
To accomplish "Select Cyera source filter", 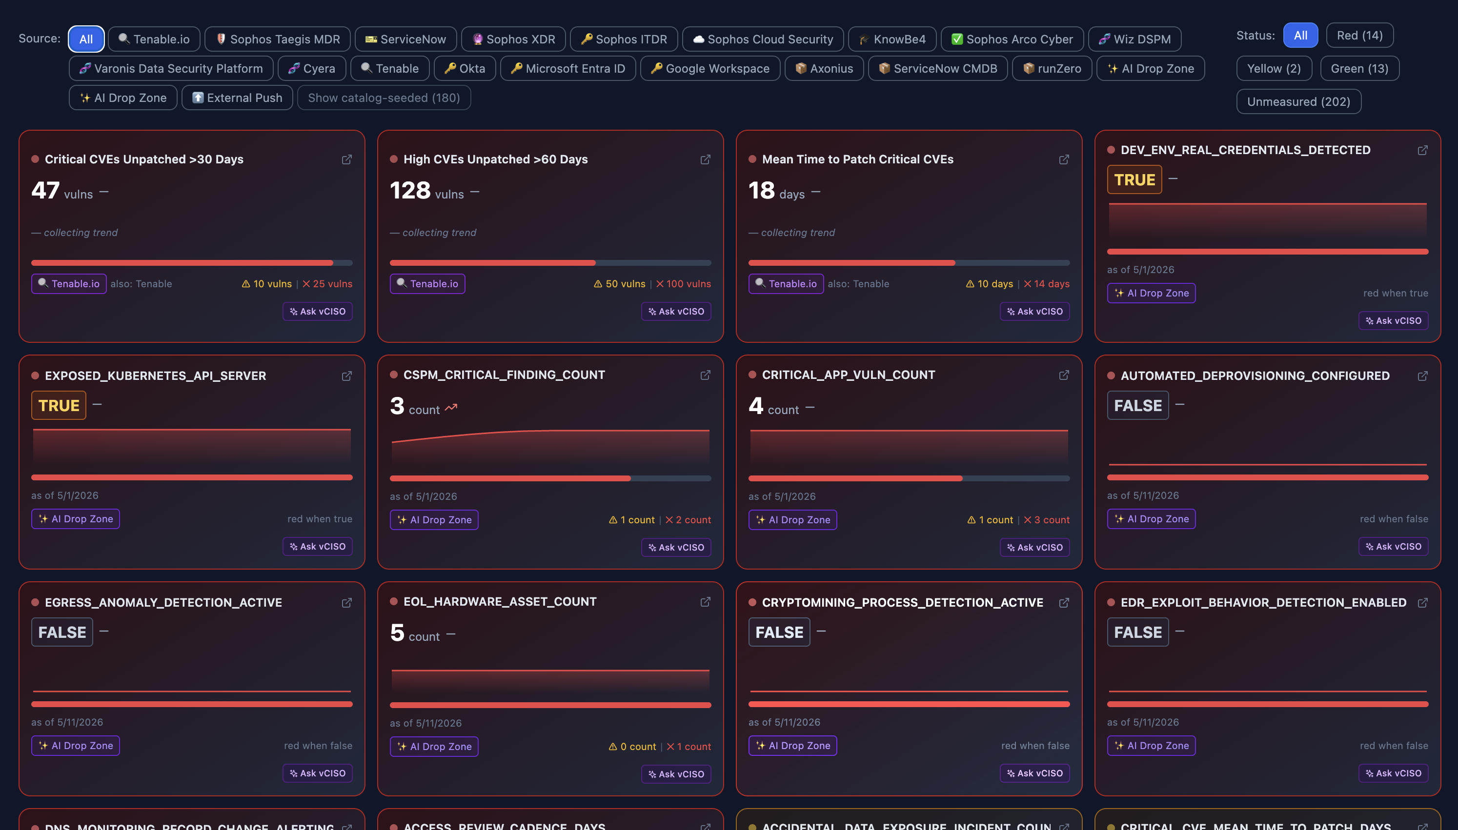I will tap(312, 68).
